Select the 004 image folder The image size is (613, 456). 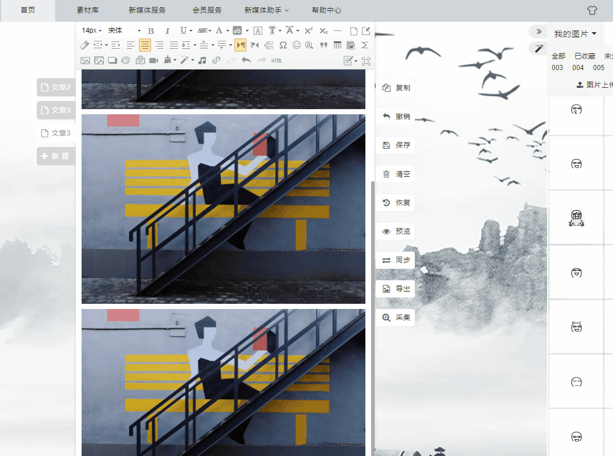(578, 68)
